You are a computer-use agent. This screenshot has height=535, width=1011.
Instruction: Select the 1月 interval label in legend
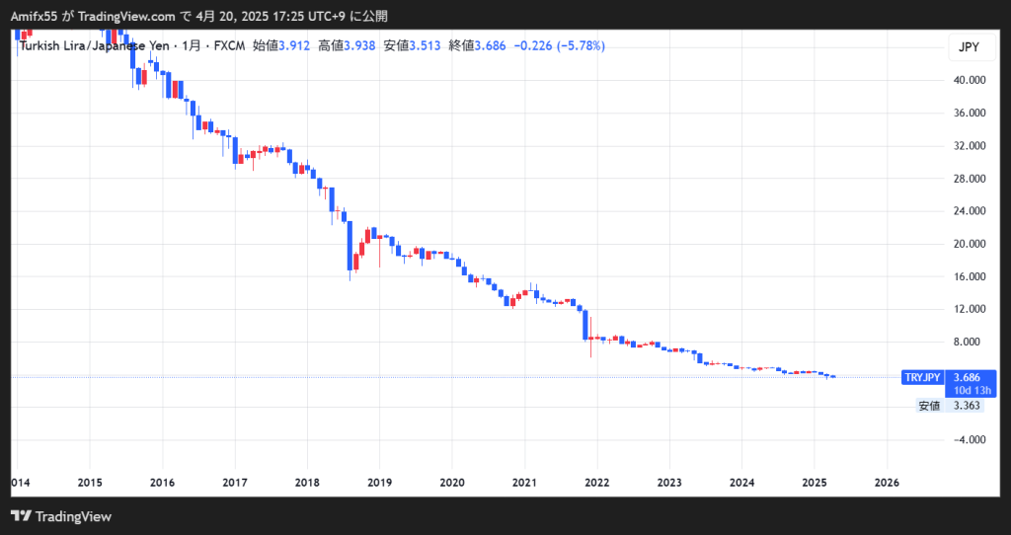pos(192,45)
